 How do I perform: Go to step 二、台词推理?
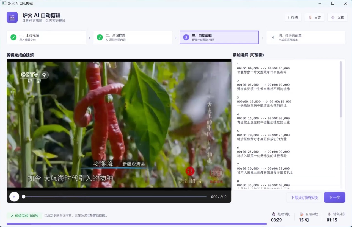click(133, 37)
